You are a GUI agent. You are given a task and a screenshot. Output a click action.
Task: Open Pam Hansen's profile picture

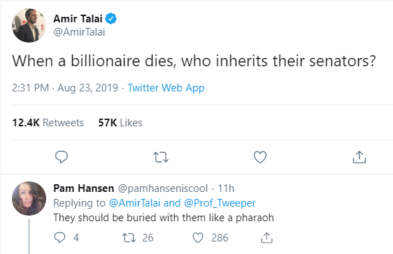click(x=29, y=198)
